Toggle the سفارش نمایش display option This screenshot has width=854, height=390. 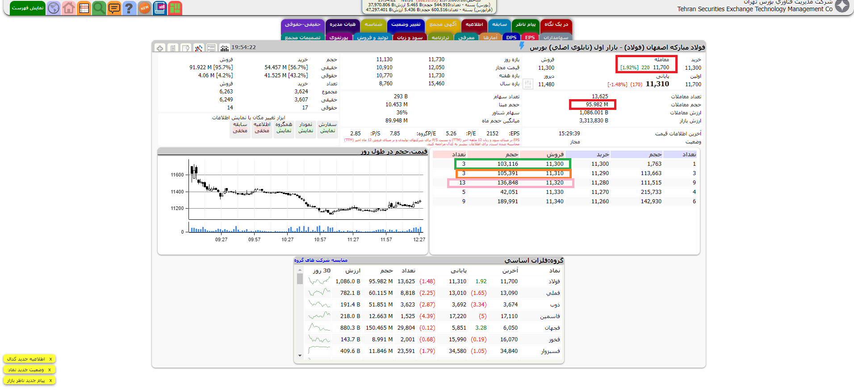tap(327, 129)
